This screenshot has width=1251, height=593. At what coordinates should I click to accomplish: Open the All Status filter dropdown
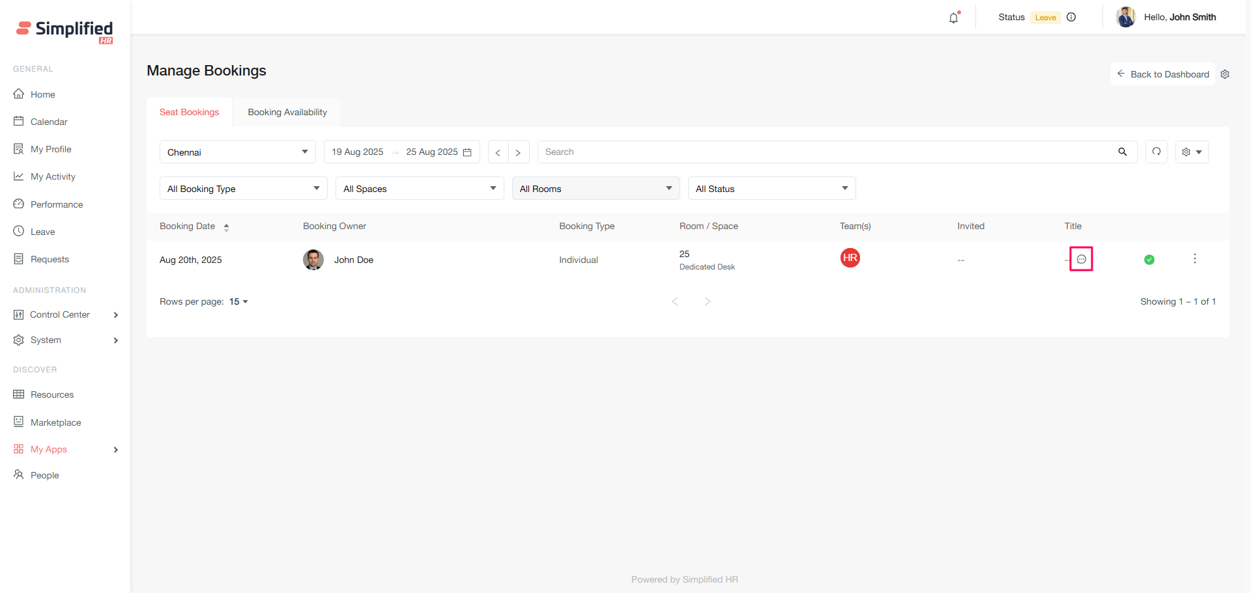tap(771, 189)
